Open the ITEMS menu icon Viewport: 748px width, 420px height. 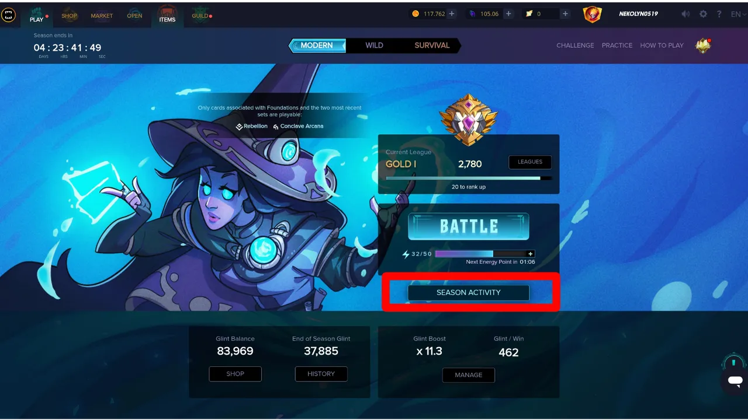click(x=167, y=15)
